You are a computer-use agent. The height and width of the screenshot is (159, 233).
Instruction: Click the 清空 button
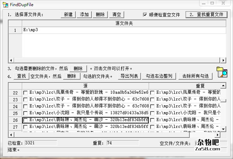(116, 15)
